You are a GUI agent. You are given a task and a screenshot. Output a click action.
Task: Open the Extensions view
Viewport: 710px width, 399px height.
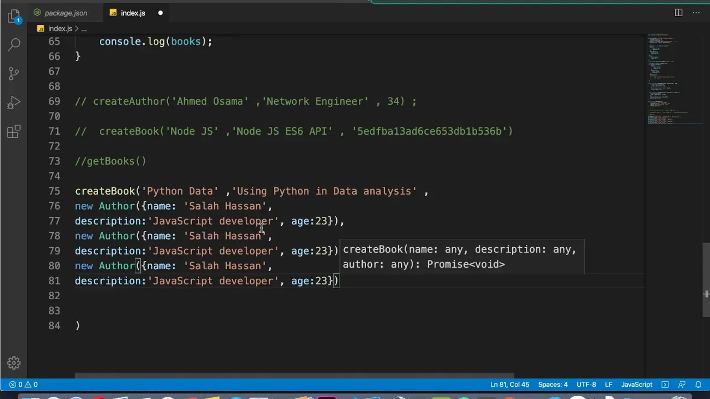(x=14, y=132)
